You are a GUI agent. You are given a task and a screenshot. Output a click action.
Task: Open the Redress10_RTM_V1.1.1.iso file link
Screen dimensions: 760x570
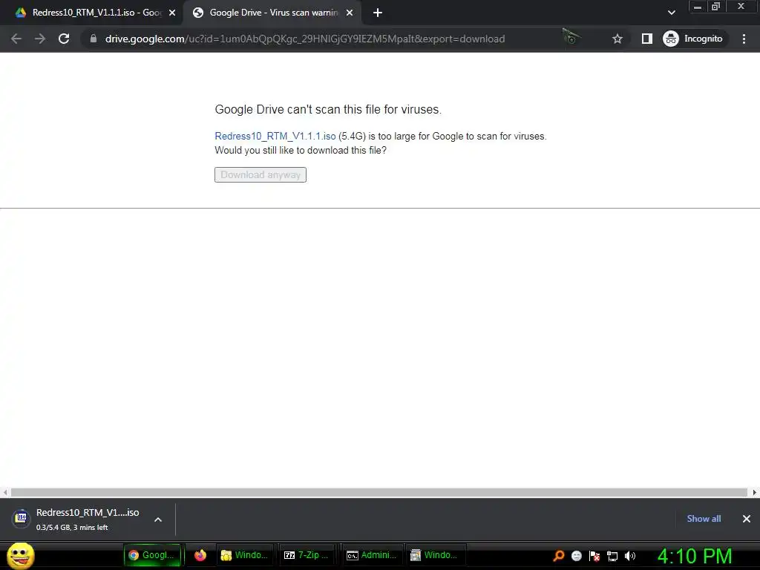click(275, 137)
